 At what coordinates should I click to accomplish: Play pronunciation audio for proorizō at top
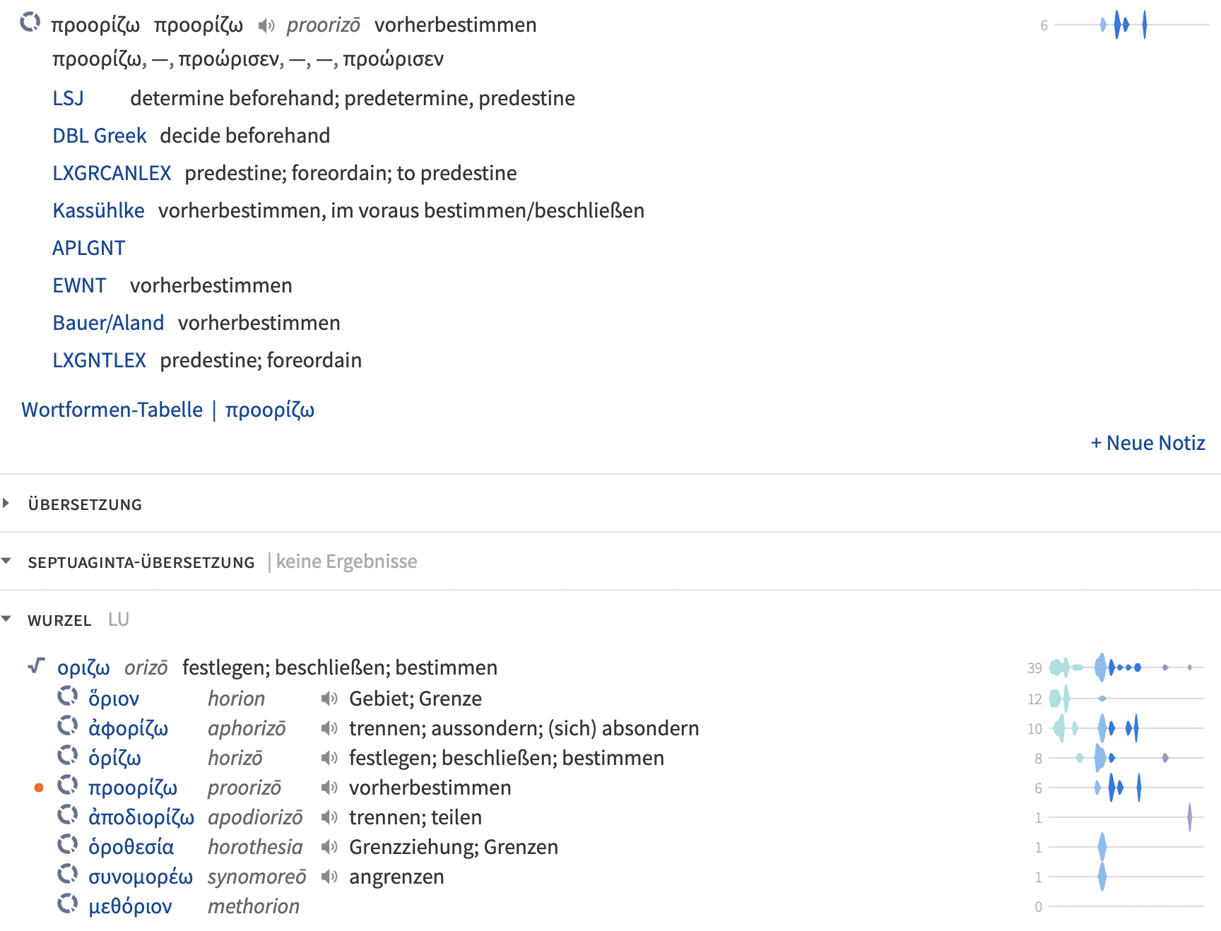point(266,26)
